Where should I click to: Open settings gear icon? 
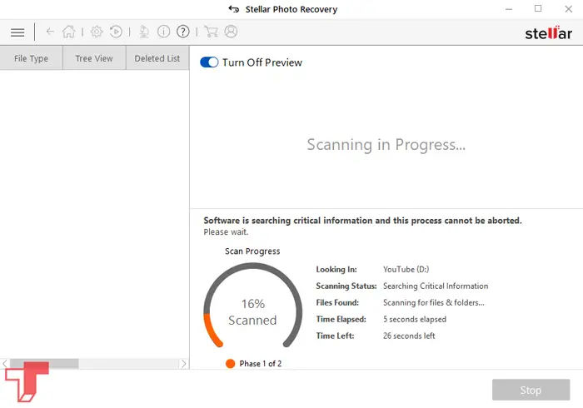point(97,32)
